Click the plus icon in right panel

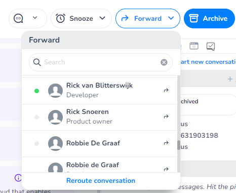click(230, 79)
